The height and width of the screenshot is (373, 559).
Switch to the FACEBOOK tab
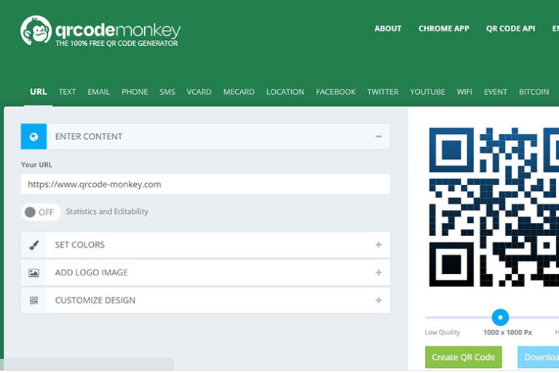(336, 92)
